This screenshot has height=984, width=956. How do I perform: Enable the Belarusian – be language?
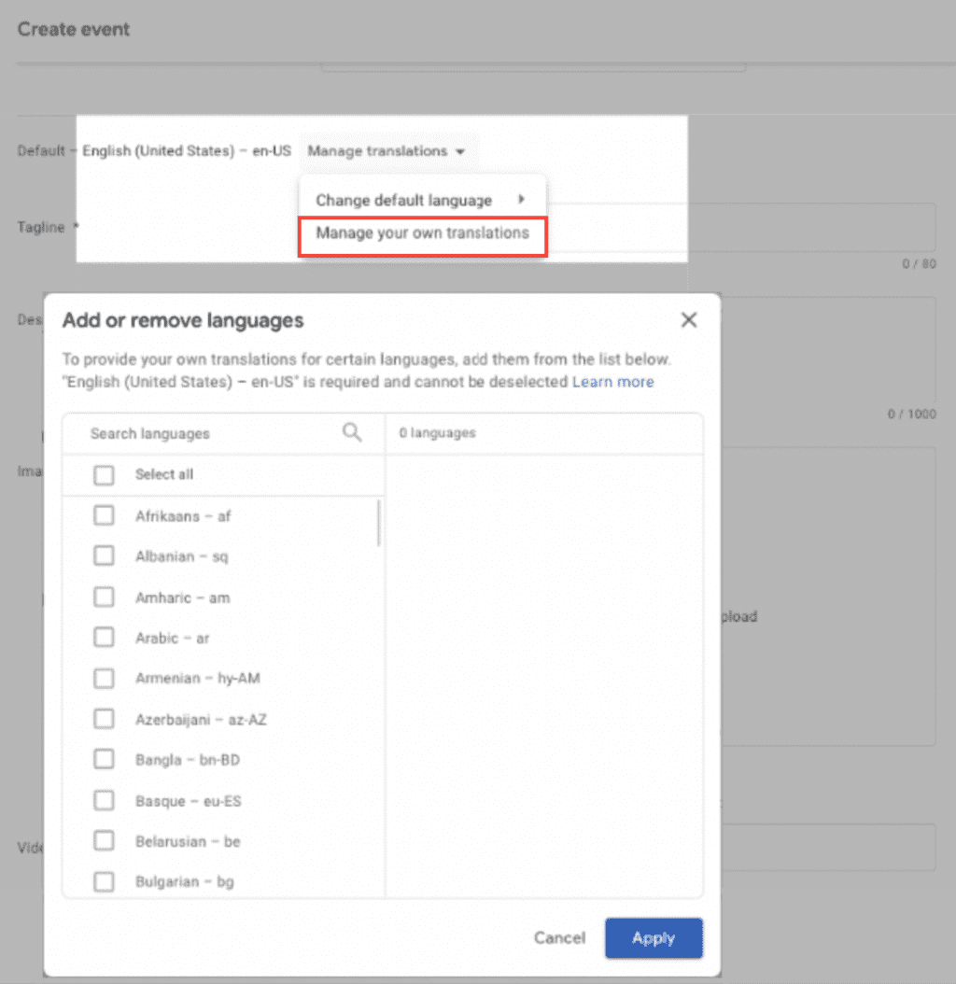[x=104, y=840]
